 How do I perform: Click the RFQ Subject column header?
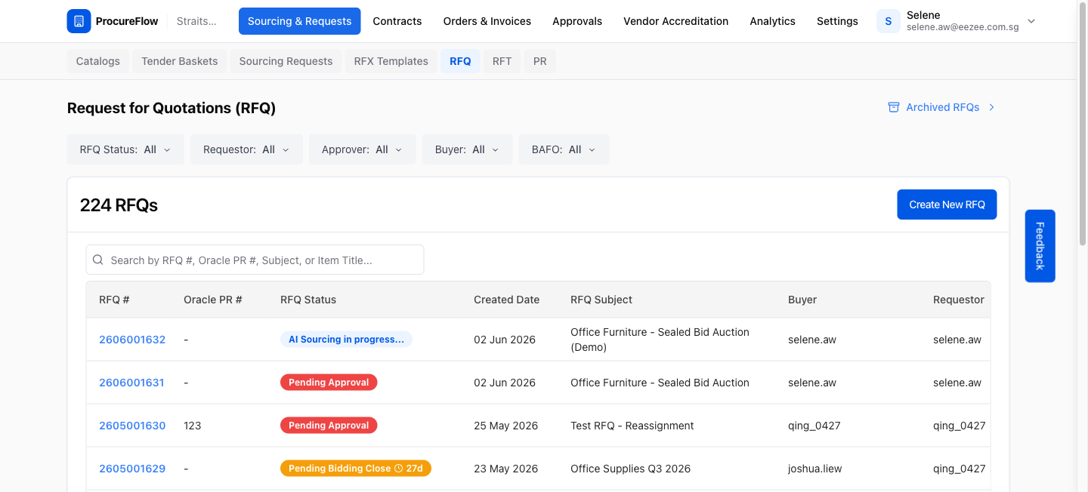point(601,300)
